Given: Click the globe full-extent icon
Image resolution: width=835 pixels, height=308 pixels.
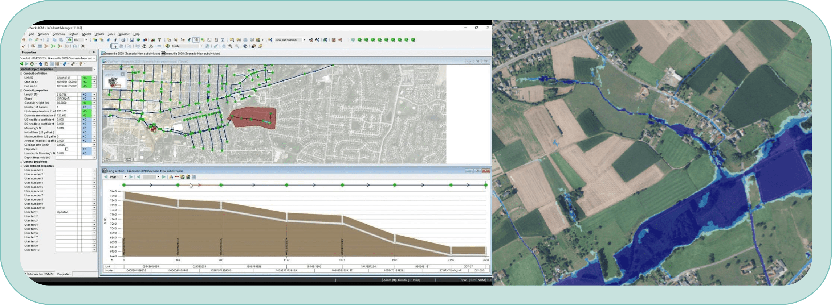Looking at the screenshot, I should [245, 46].
